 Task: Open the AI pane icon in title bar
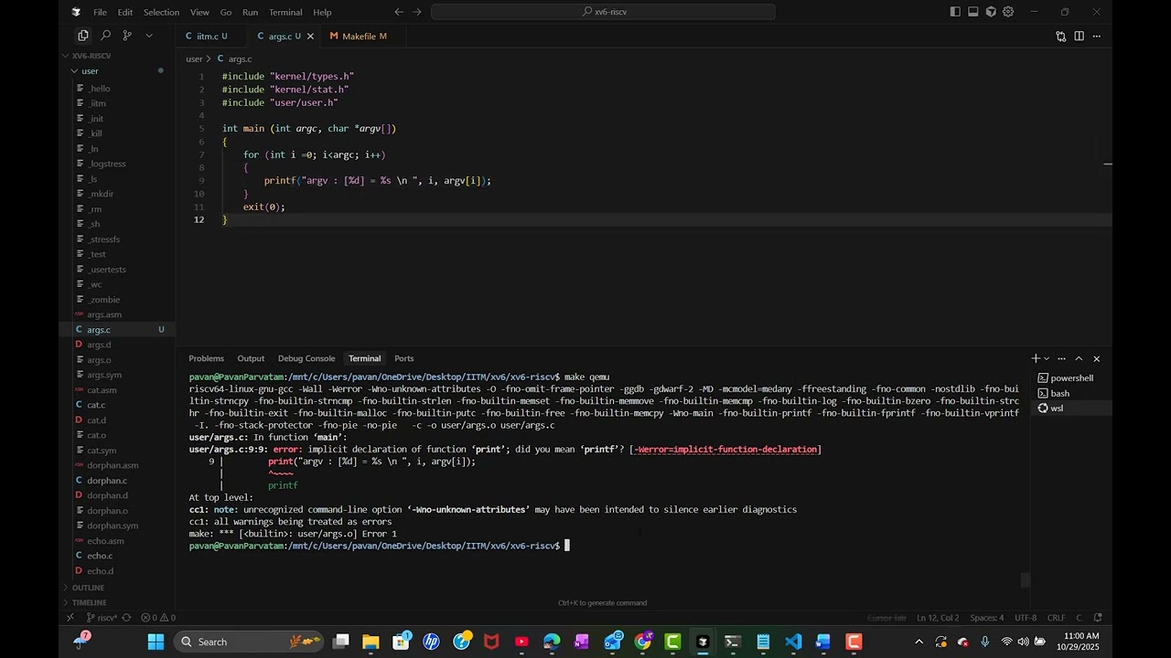991,12
